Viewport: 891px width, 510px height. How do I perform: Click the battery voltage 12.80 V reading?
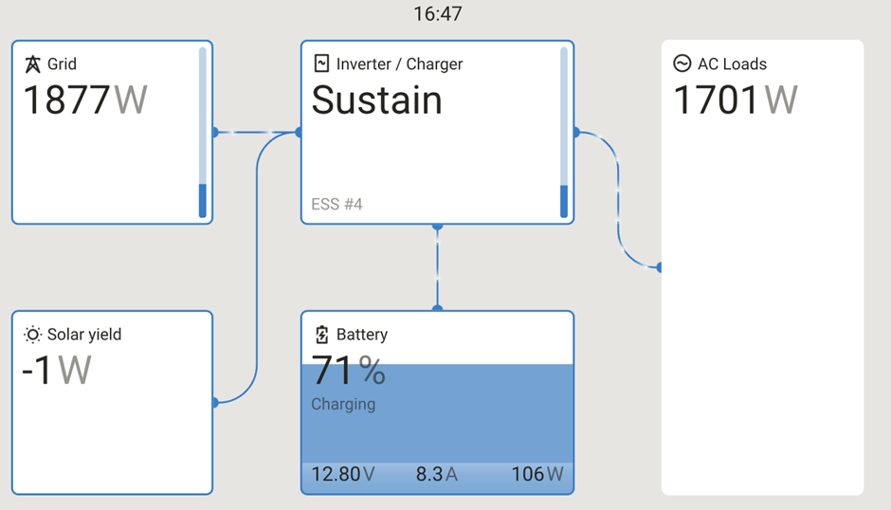[x=342, y=474]
